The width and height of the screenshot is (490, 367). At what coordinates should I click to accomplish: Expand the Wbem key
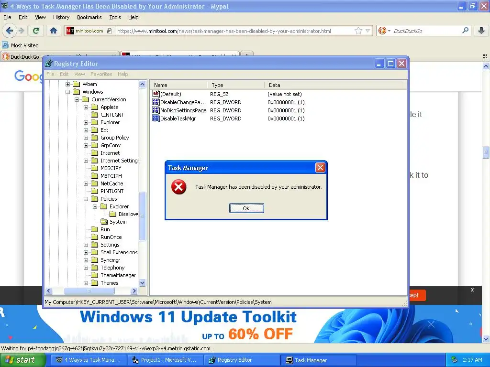tap(67, 84)
